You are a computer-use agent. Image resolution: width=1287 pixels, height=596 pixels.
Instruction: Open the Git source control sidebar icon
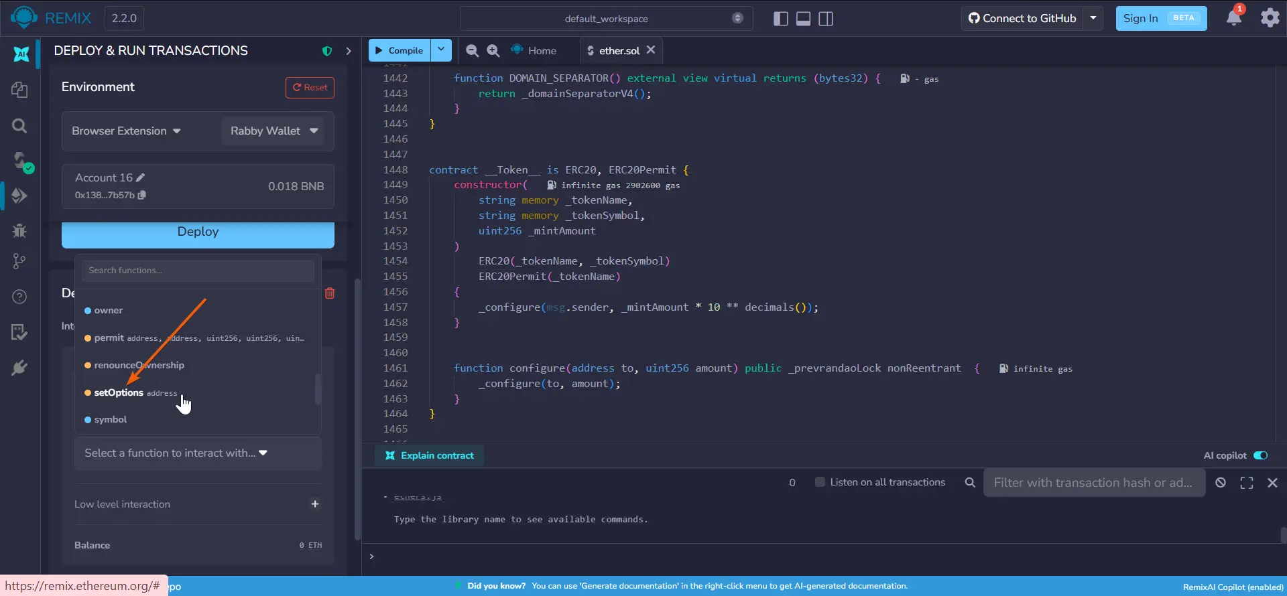(19, 261)
